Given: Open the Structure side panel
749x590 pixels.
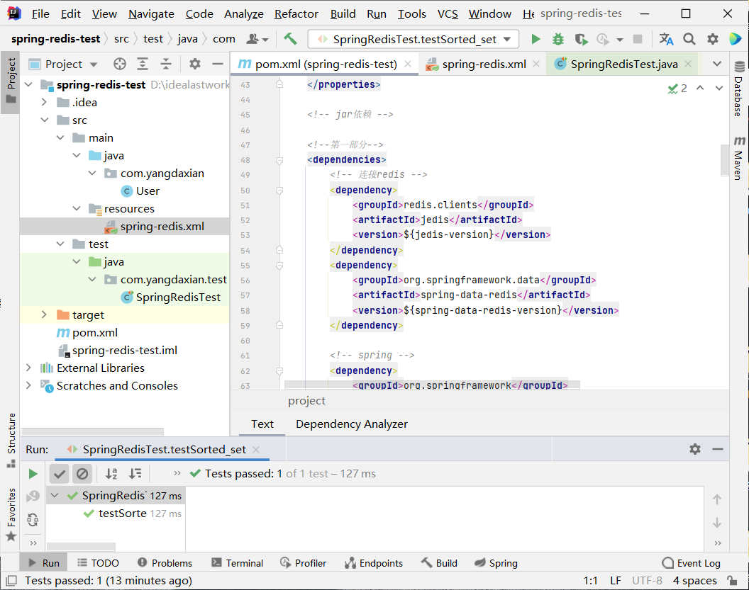Looking at the screenshot, I should (x=11, y=440).
